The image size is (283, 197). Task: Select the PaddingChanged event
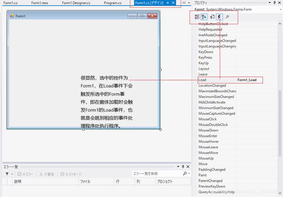(212, 170)
